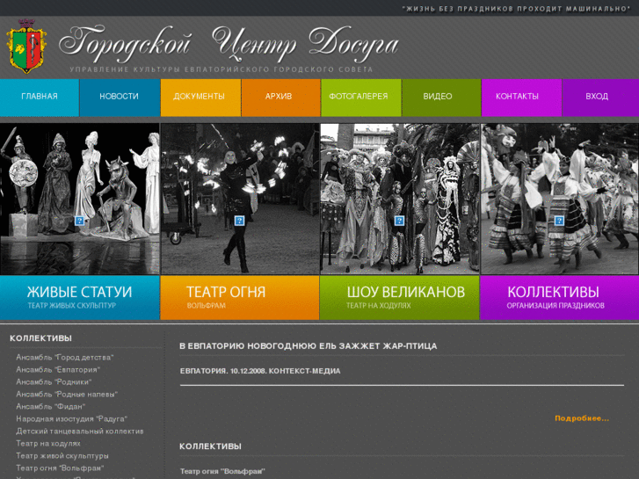639x479 pixels.
Task: Click Театр огня "Вольфрам" in main content
Action: pos(222,471)
